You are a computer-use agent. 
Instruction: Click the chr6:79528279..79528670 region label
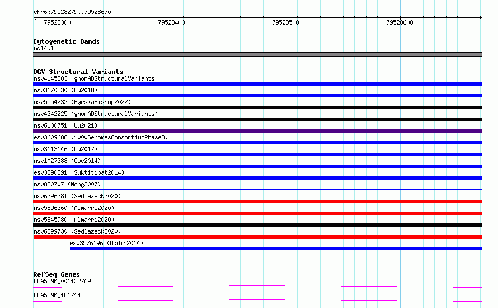[x=72, y=12]
